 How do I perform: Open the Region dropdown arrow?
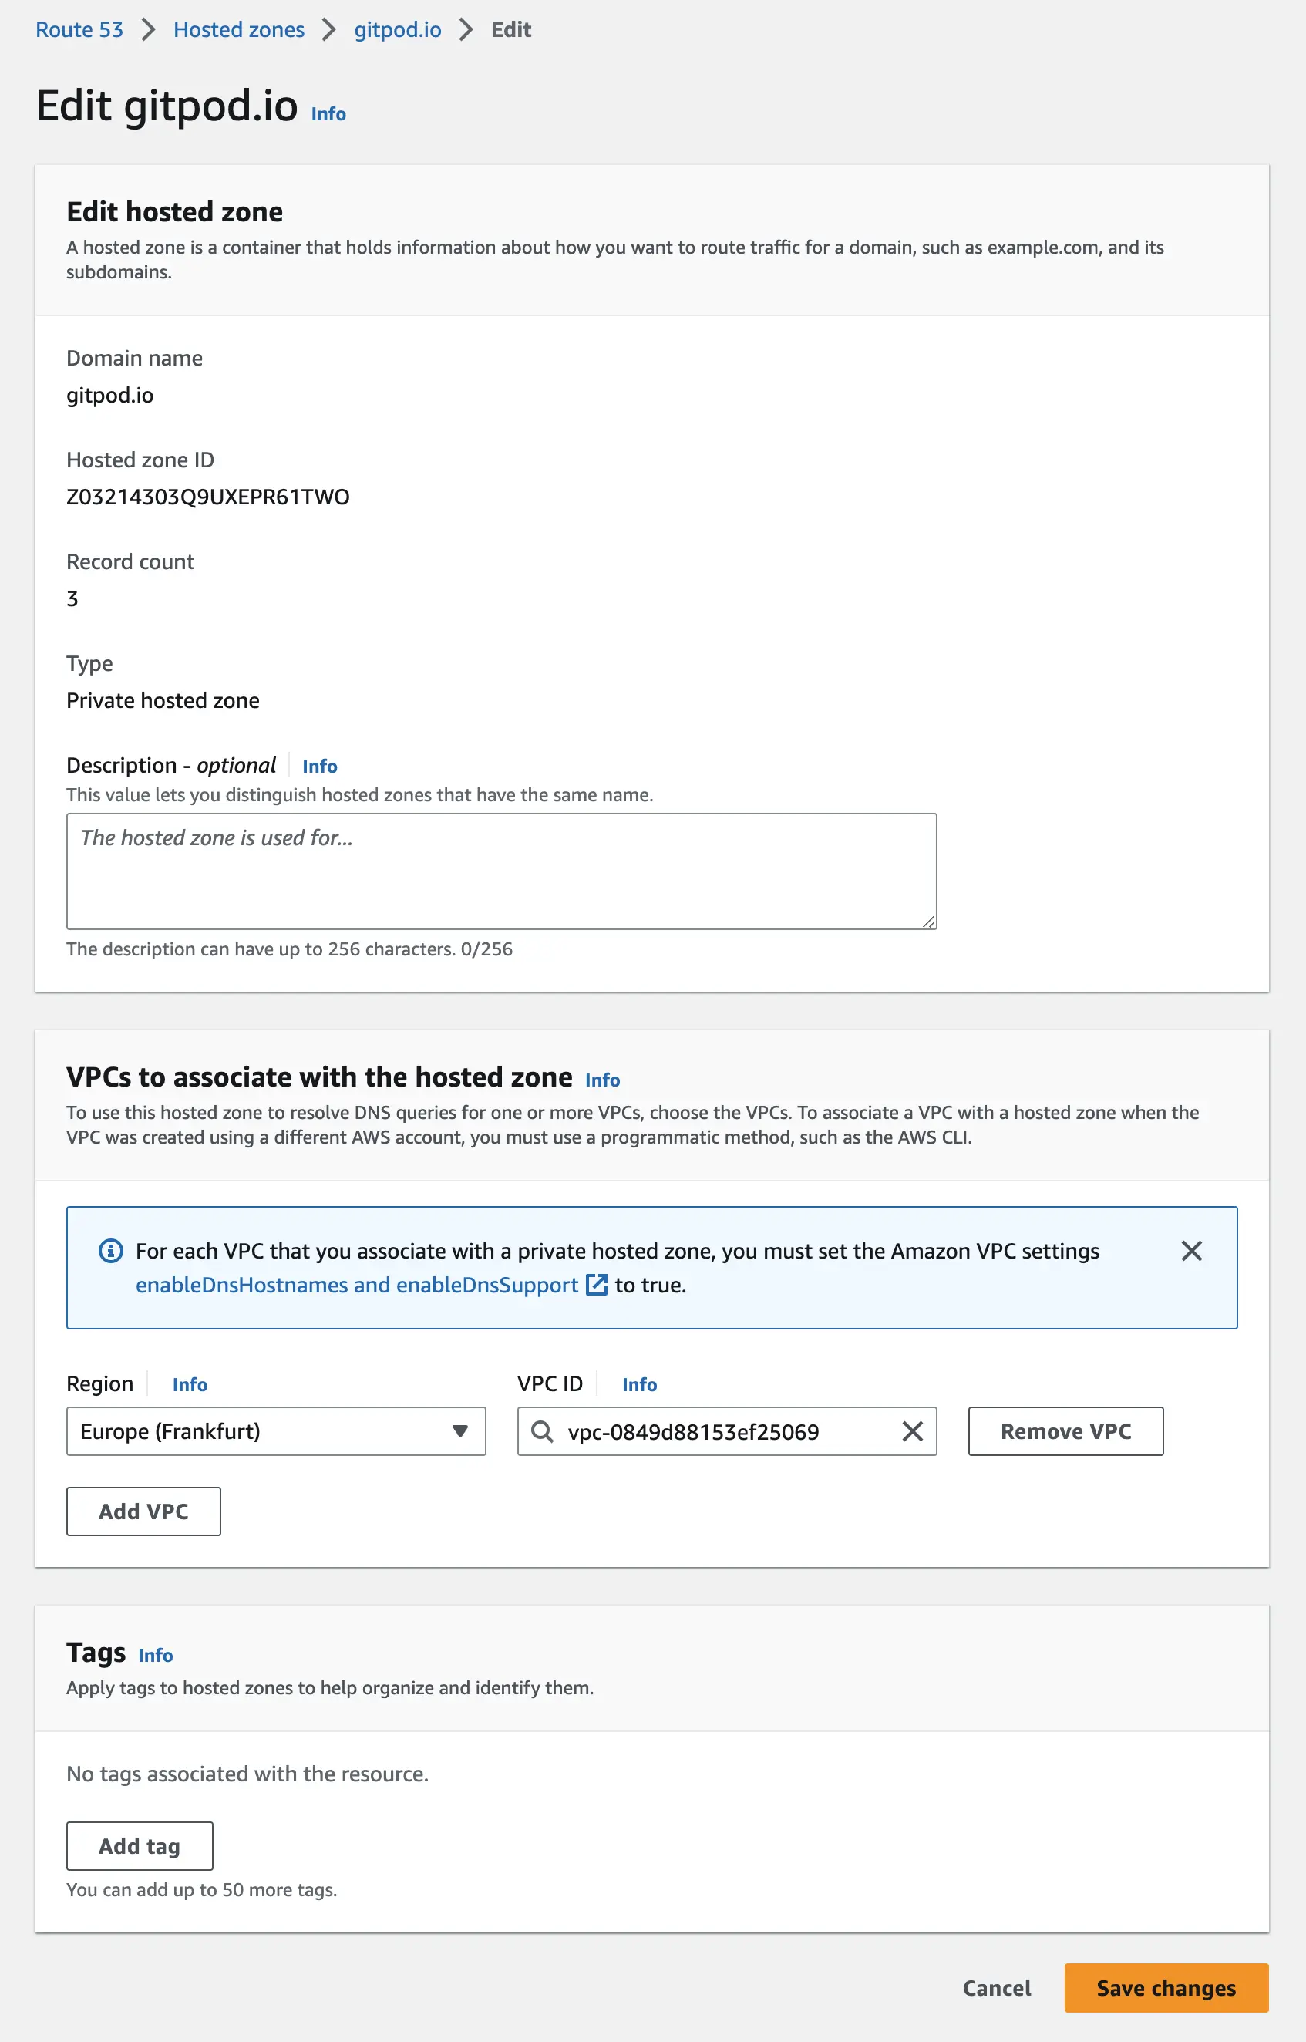coord(459,1431)
